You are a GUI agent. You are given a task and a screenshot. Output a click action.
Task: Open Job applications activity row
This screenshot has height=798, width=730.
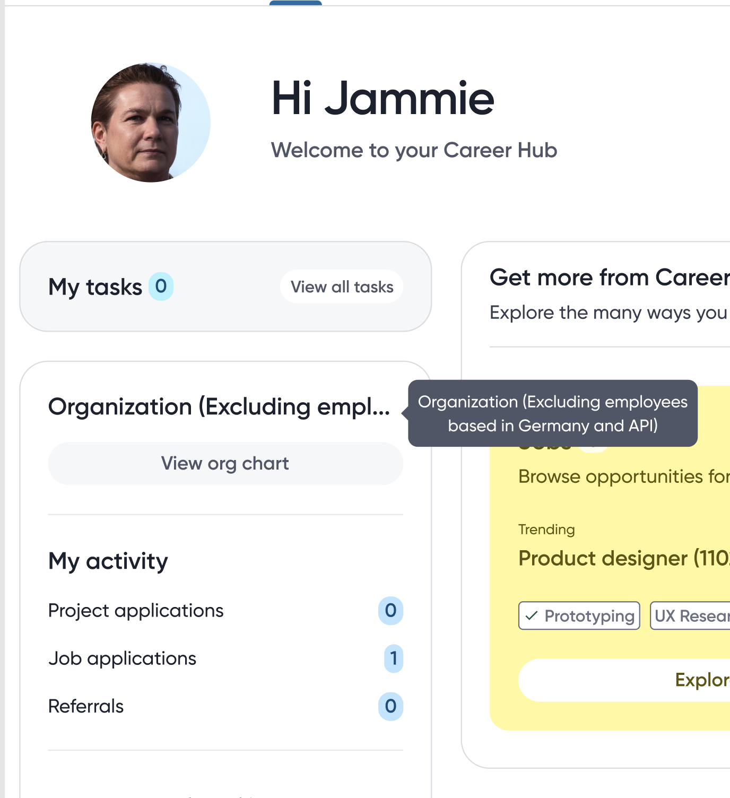pyautogui.click(x=225, y=658)
